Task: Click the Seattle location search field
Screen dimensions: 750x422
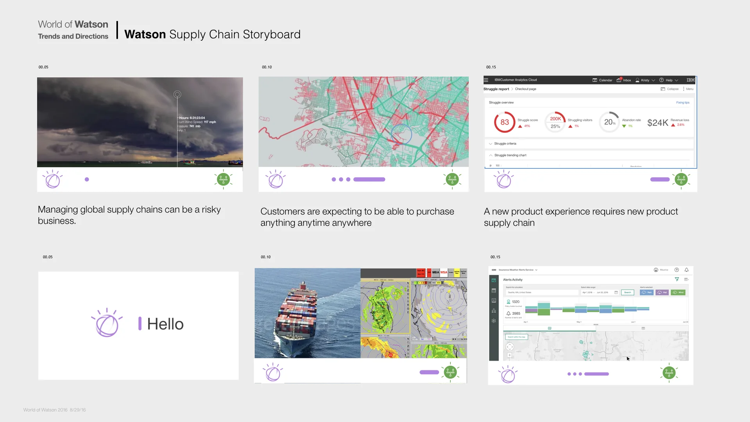Action: point(542,292)
